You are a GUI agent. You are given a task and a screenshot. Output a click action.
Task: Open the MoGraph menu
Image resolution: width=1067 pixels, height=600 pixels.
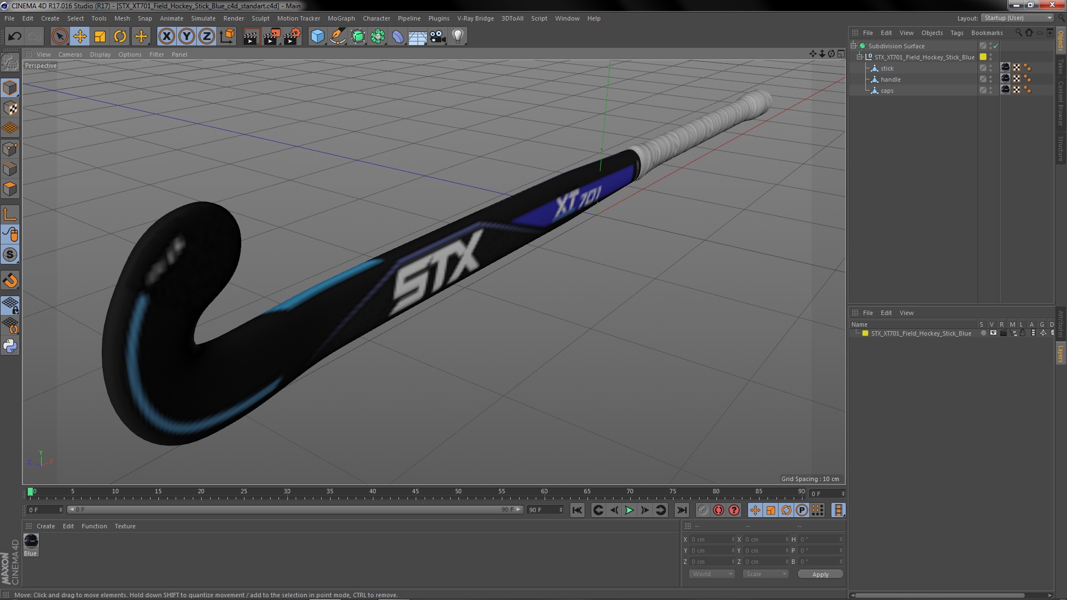coord(341,18)
